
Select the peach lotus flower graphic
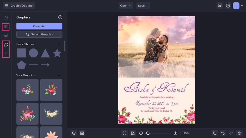tap(51, 132)
